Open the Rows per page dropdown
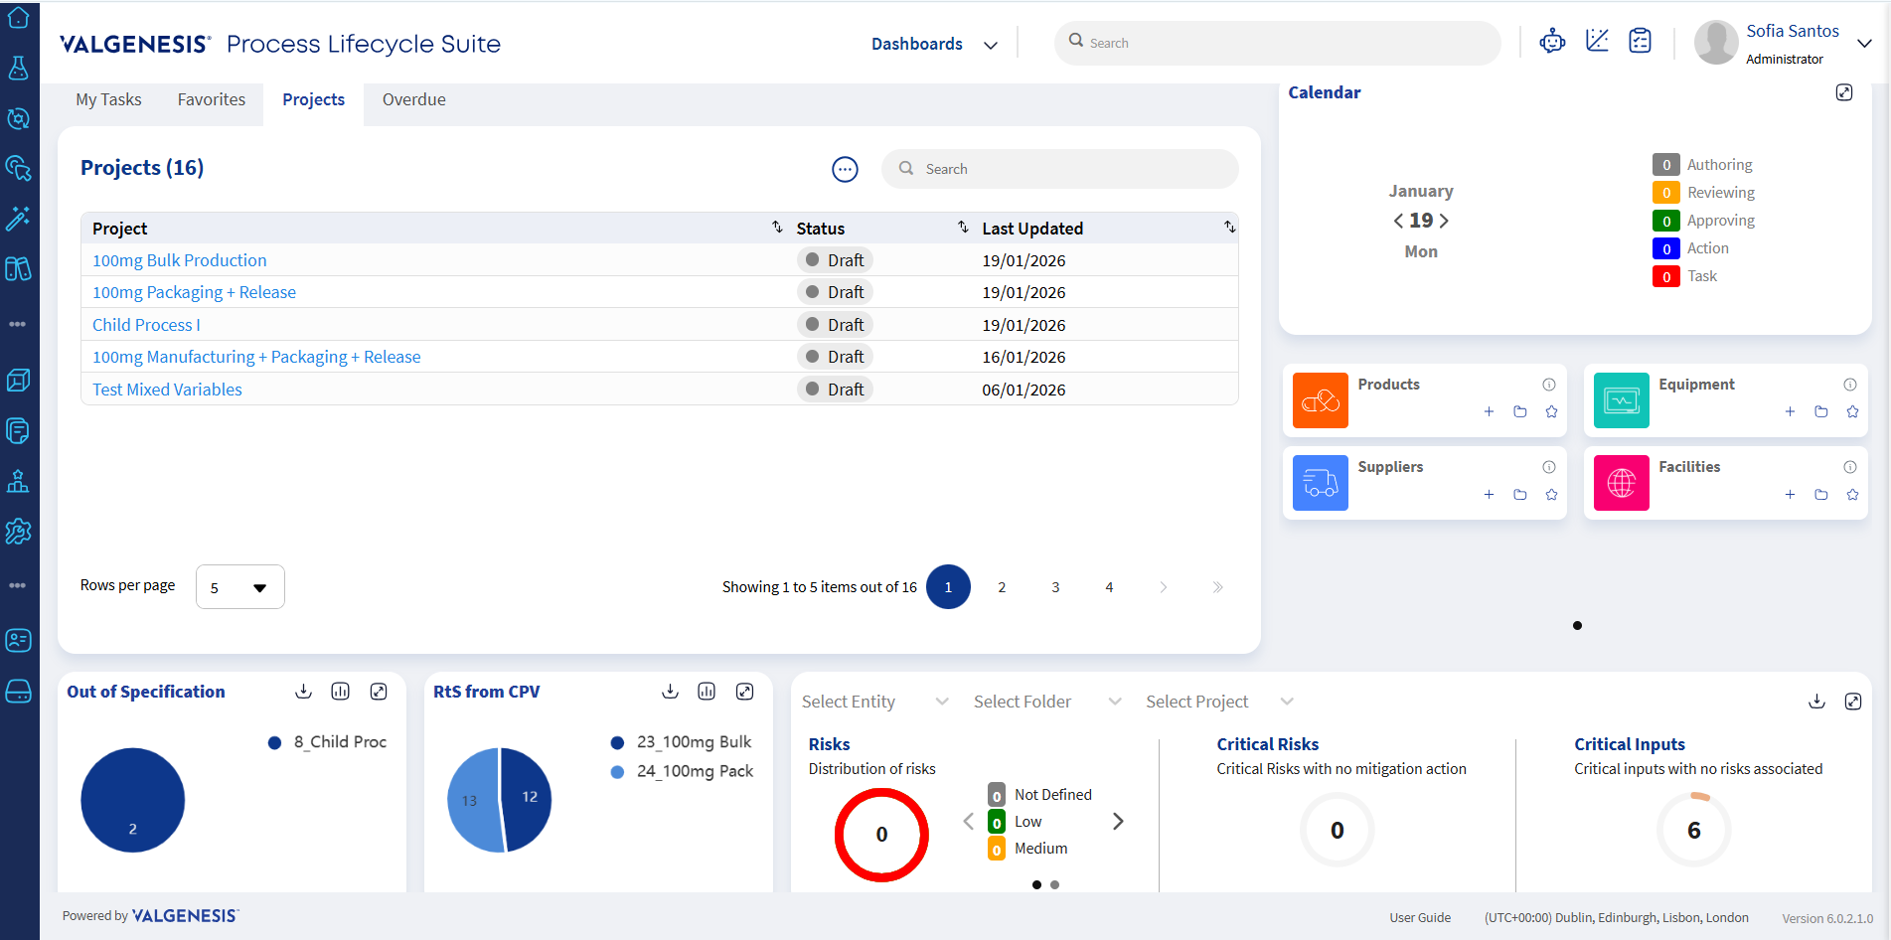 (x=239, y=587)
